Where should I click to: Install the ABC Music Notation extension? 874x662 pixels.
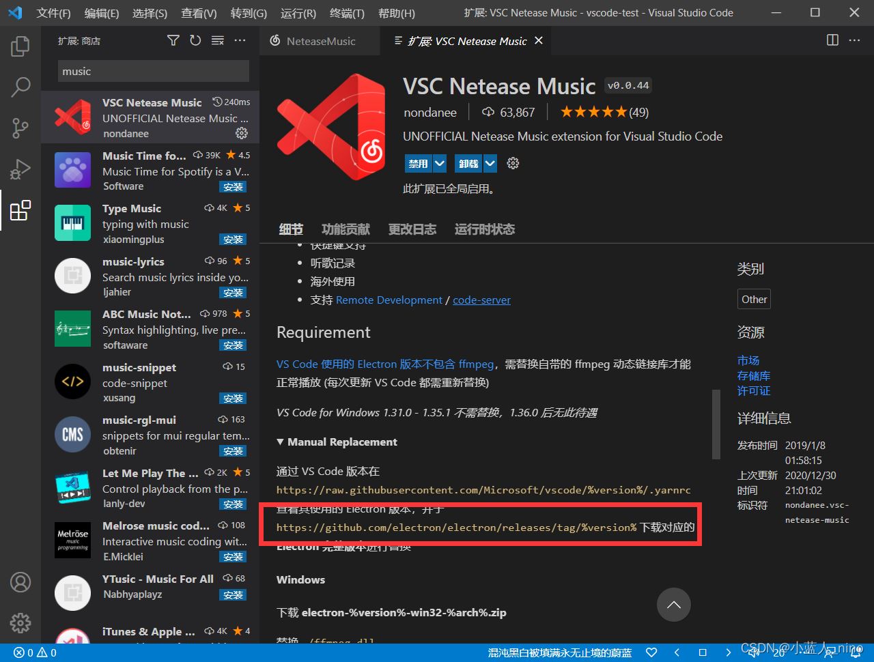click(x=233, y=345)
